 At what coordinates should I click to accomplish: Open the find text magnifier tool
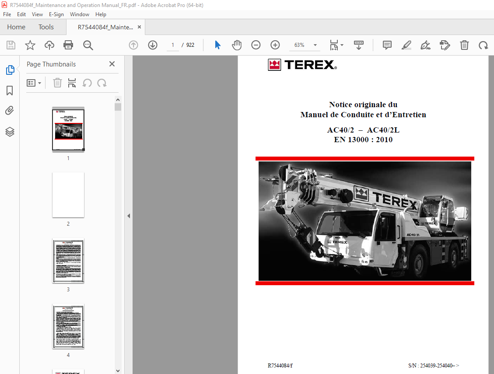coord(88,45)
